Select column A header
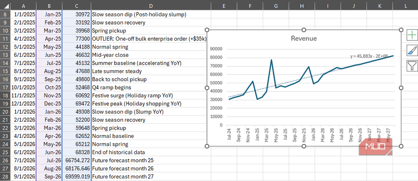Image resolution: width=418 pixels, height=181 pixels. (x=23, y=6)
